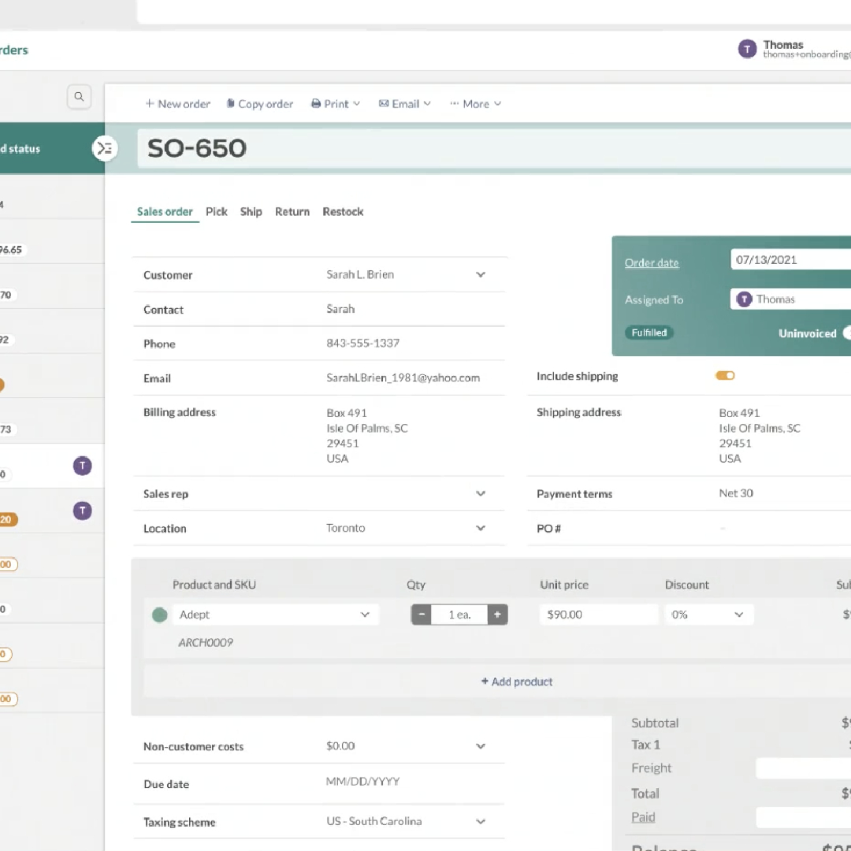The width and height of the screenshot is (851, 851).
Task: Expand the Customer dropdown
Action: pyautogui.click(x=480, y=274)
